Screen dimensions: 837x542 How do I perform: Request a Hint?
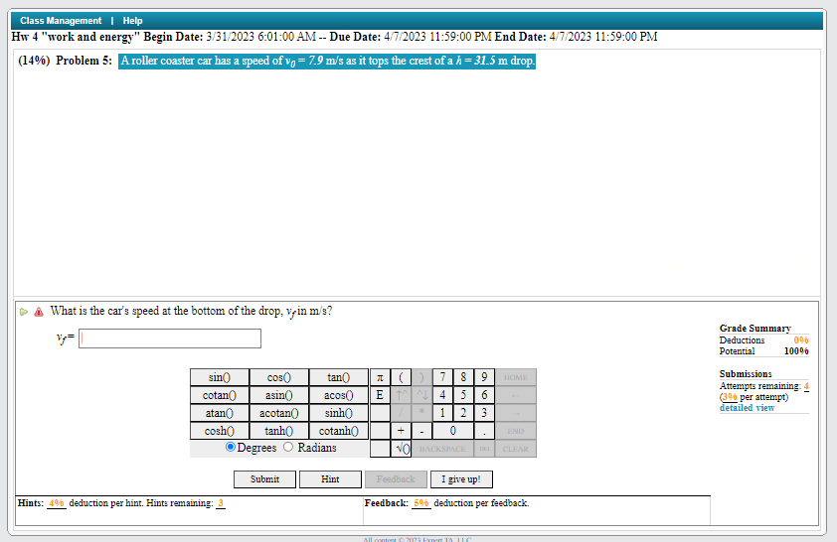pos(330,479)
